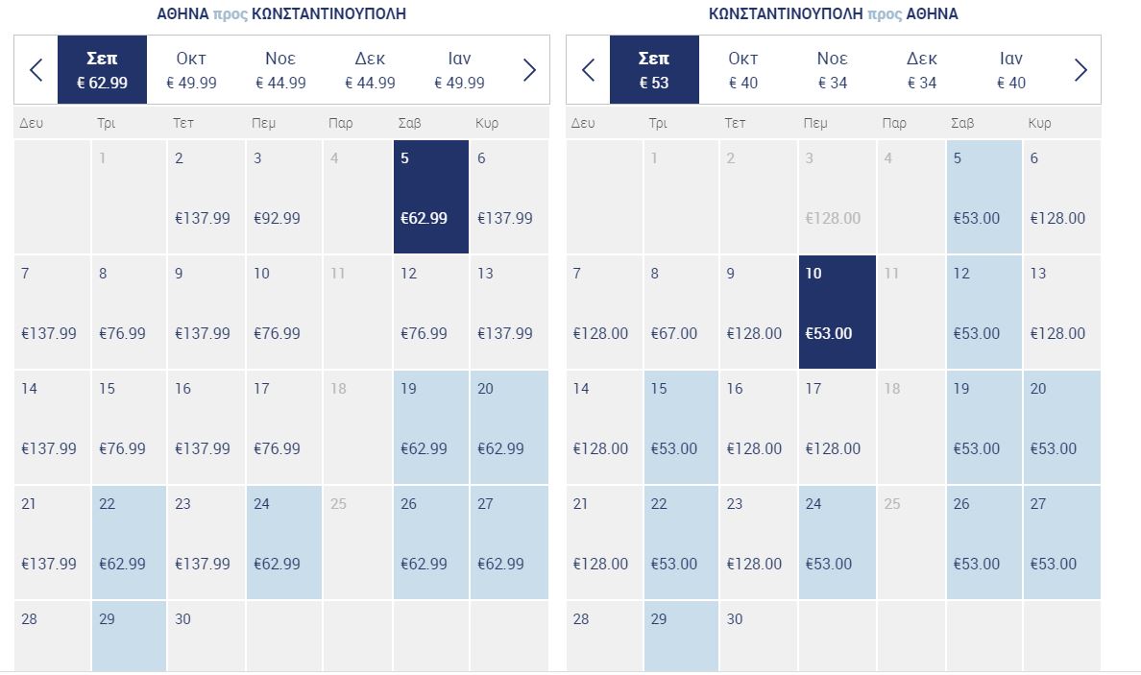
Task: Show next months in Istanbul return calendar
Action: (x=1080, y=70)
